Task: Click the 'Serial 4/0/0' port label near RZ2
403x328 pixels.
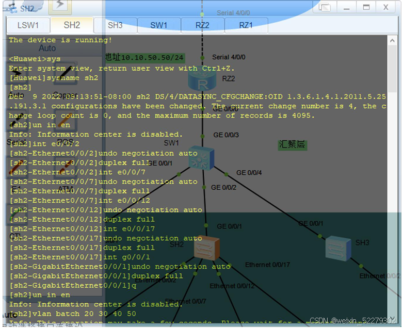Action: click(x=229, y=57)
